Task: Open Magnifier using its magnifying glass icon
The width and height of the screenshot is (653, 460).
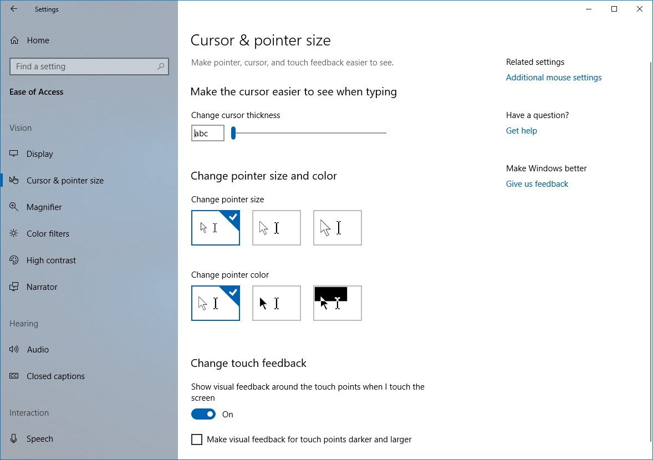Action: [14, 207]
